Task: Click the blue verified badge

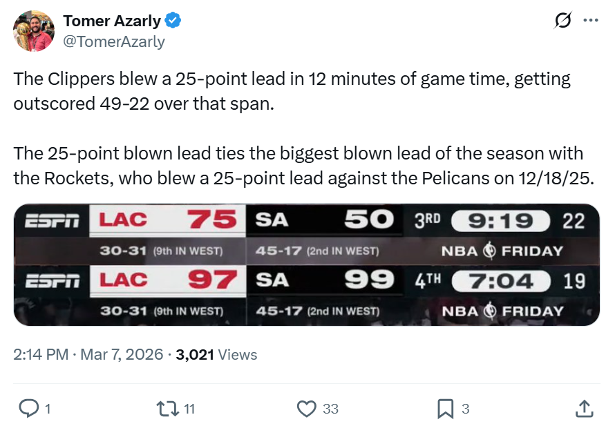Action: [x=173, y=21]
